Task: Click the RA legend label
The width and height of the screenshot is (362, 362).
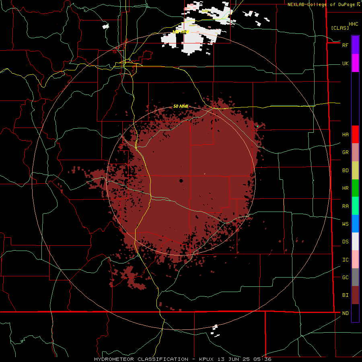Action: pos(345,206)
